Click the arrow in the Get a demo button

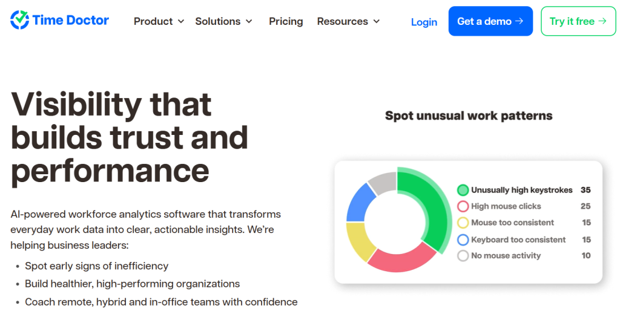[x=519, y=21]
